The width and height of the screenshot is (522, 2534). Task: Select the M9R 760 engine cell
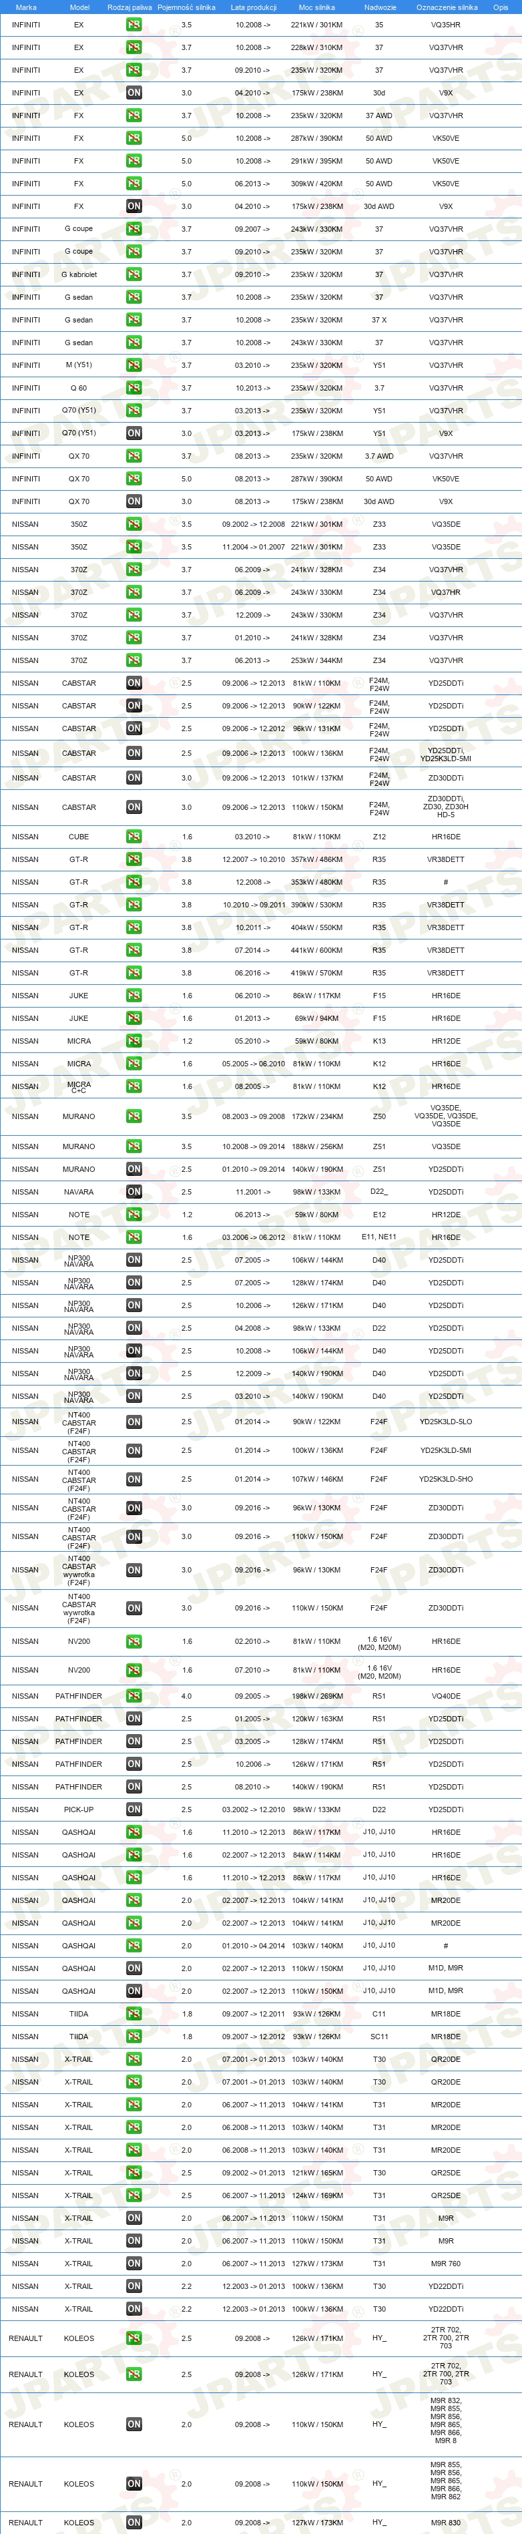445,2264
